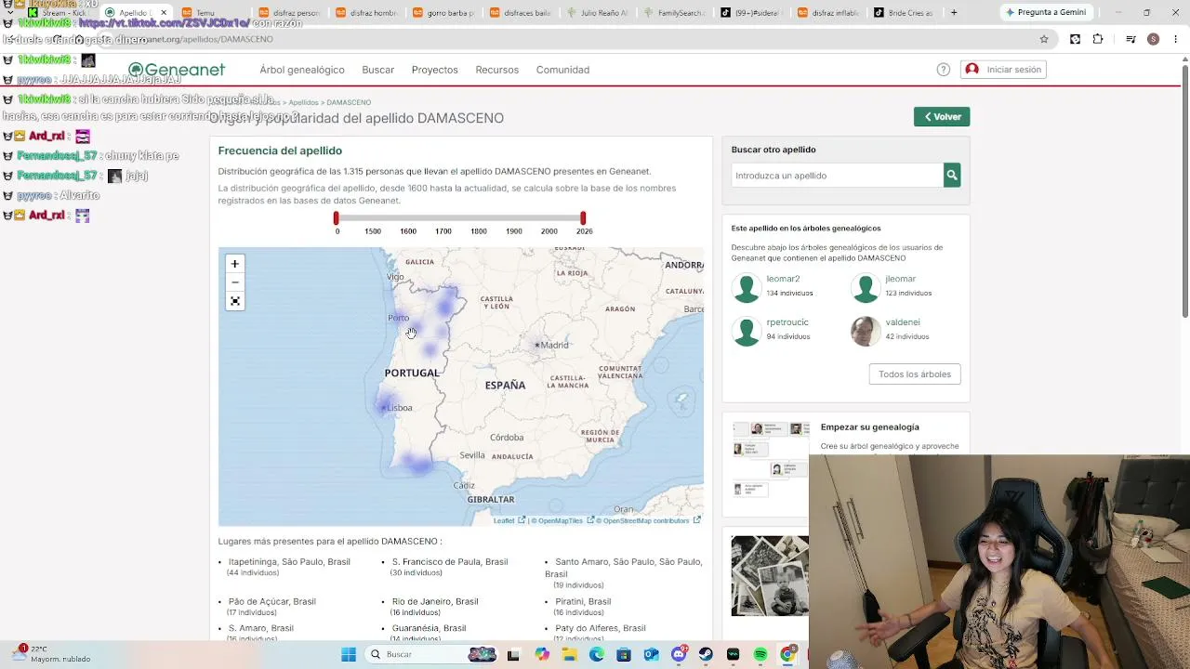The image size is (1190, 669).
Task: Open Microsoft Edge from taskbar
Action: point(597,654)
